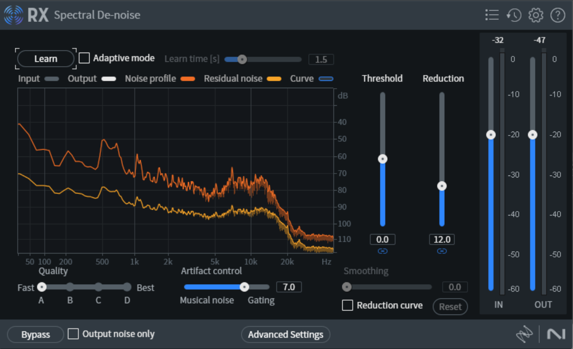573x349 pixels.
Task: Click the Best quality label
Action: [x=145, y=288]
